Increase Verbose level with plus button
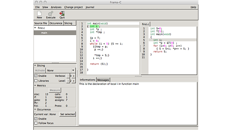 74,76
